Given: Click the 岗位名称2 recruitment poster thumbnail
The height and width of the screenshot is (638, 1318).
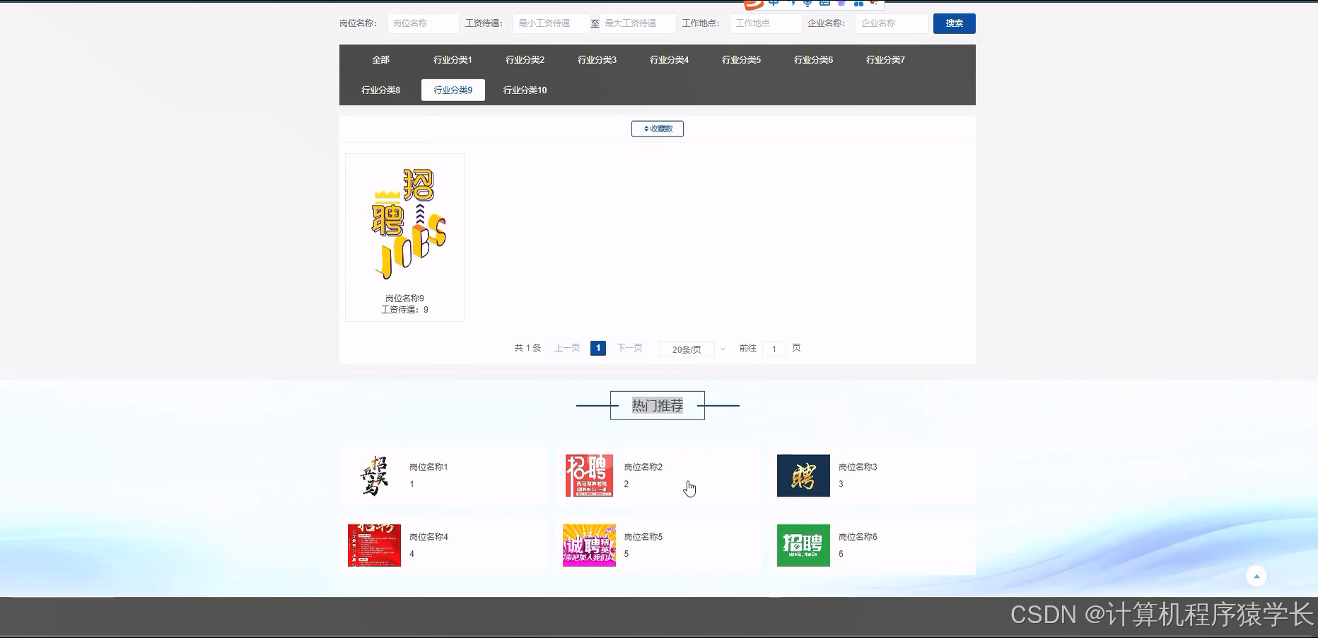Looking at the screenshot, I should pyautogui.click(x=589, y=475).
